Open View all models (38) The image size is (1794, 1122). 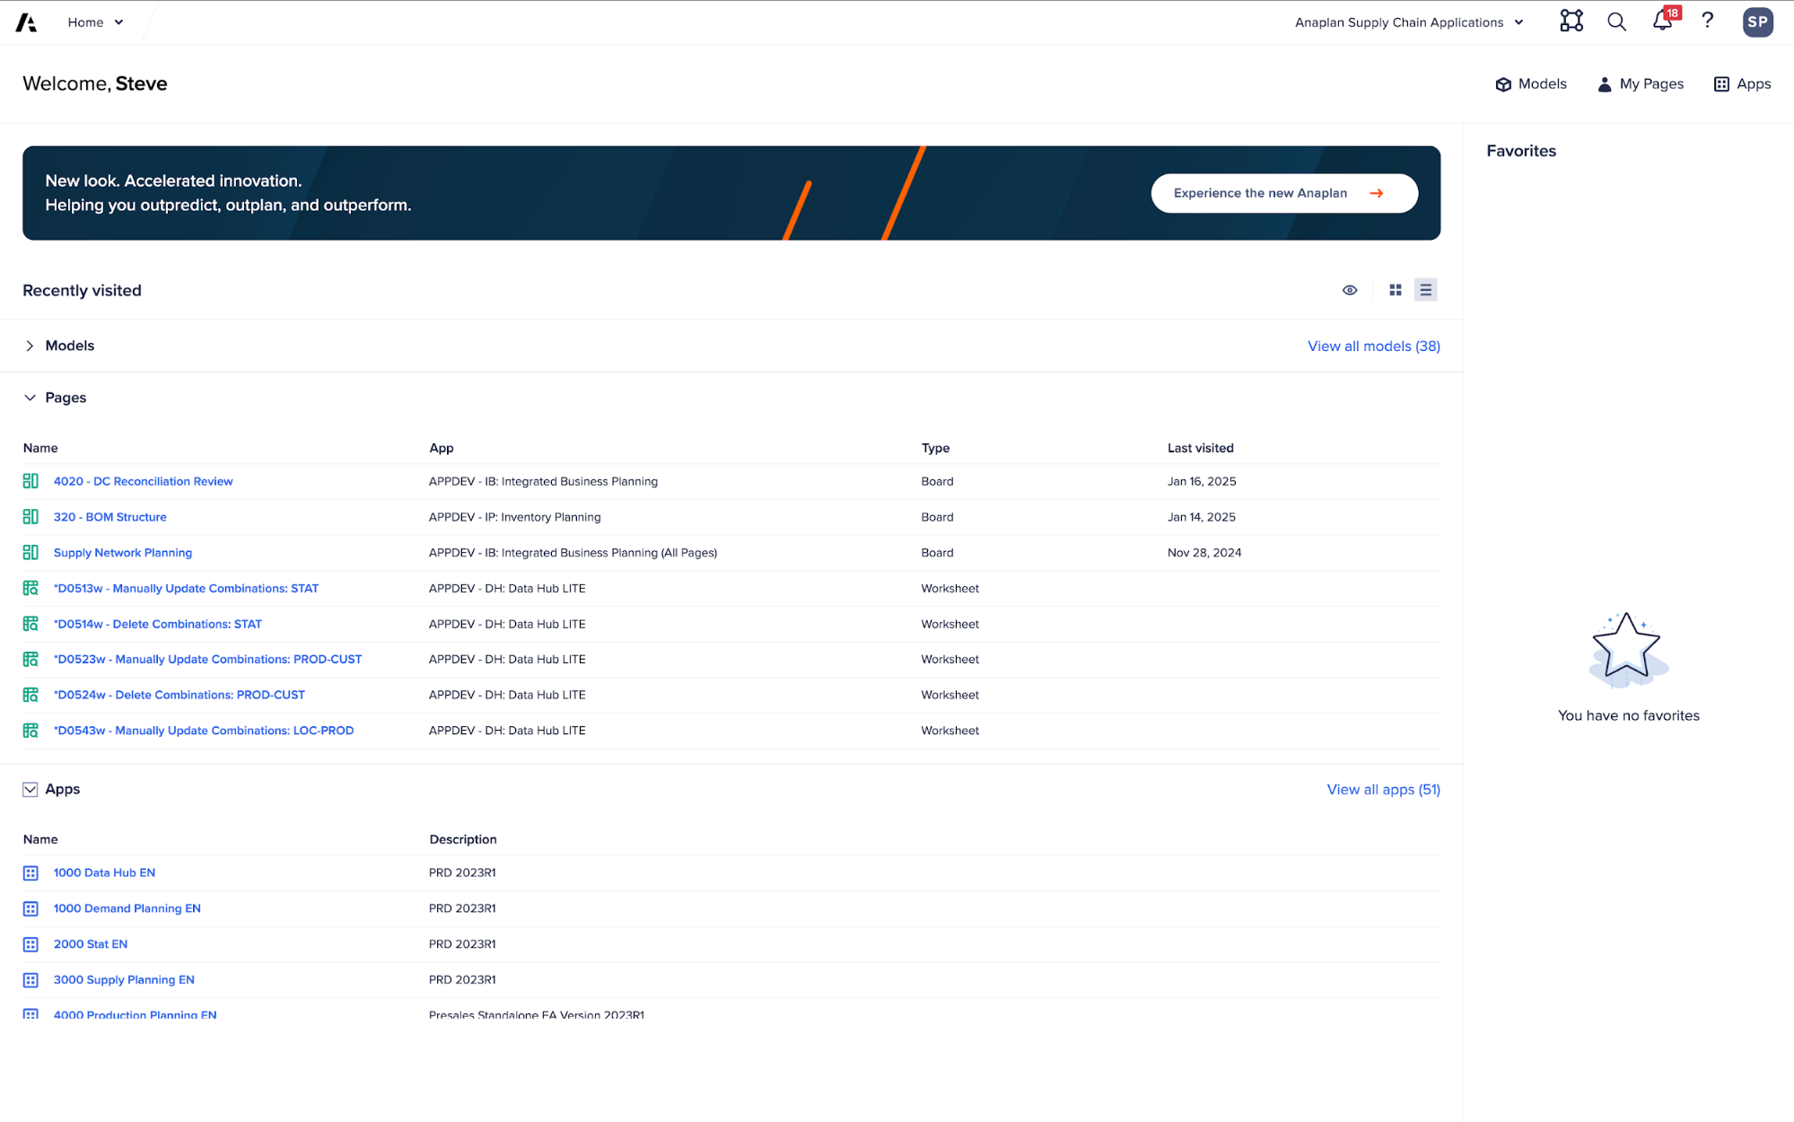coord(1373,346)
